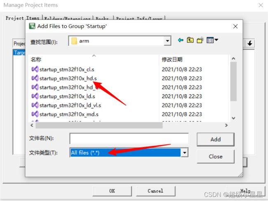
Task: Select file startup_stm32f10x_hd.s
Action: [68, 78]
